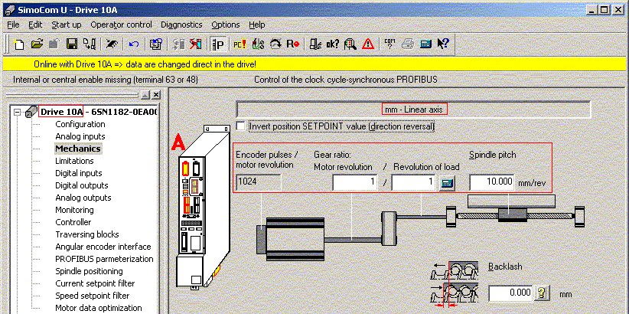Open the Operator control menu
Image resolution: width=629 pixels, height=314 pixels.
coord(121,25)
